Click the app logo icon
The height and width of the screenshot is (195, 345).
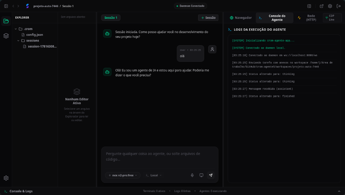pos(28,6)
